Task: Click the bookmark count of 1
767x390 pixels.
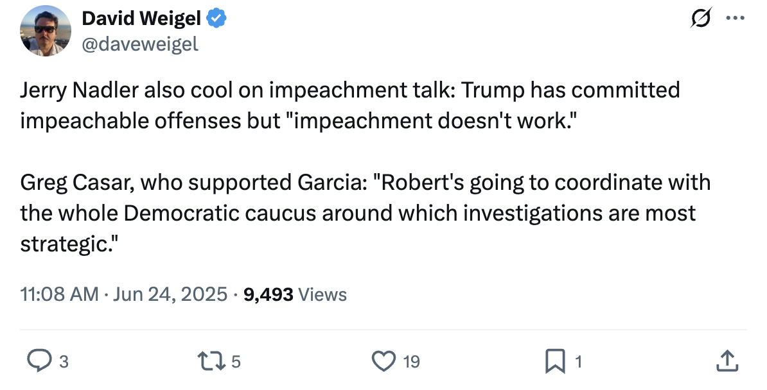Action: point(578,362)
